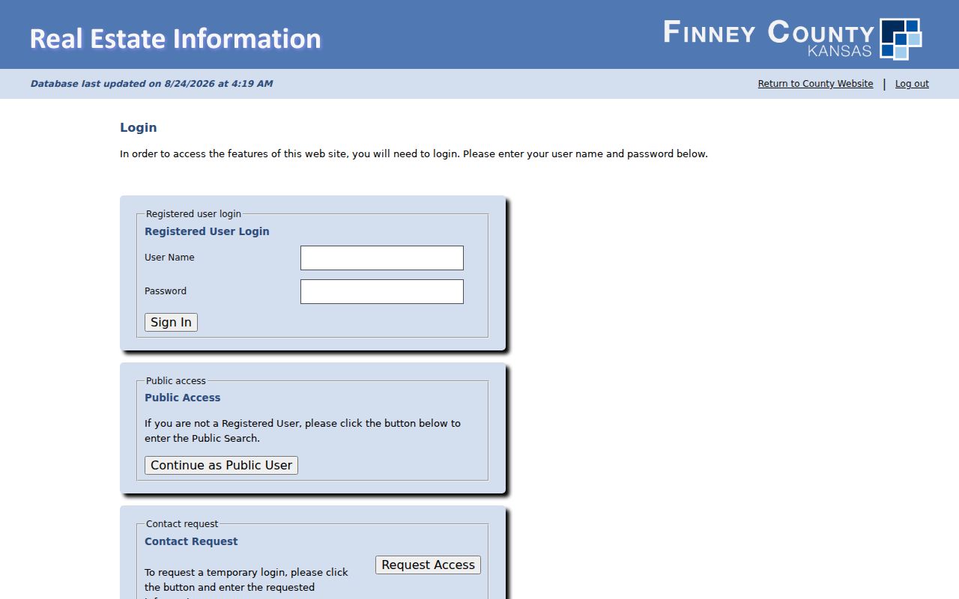Screen dimensions: 959x599
Task: Open the Return to County Website link
Action: coord(815,84)
